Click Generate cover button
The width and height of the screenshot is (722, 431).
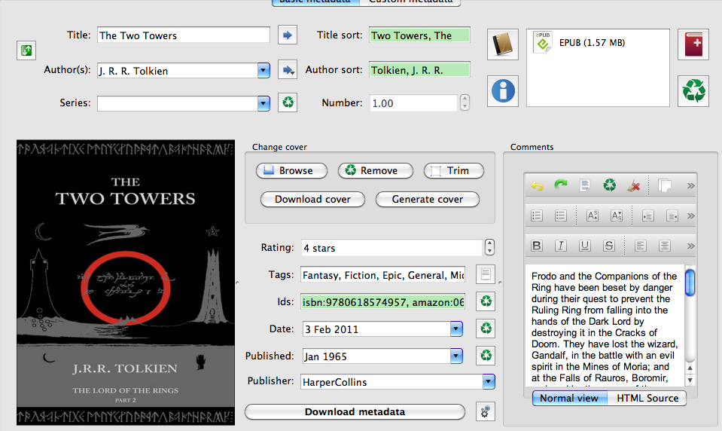click(428, 199)
